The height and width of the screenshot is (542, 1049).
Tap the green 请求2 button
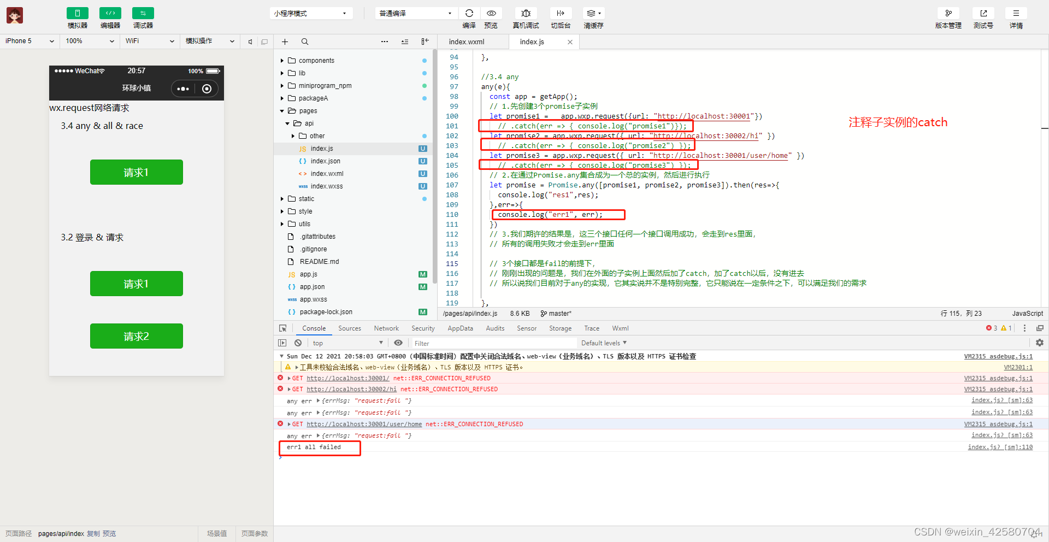pyautogui.click(x=137, y=336)
